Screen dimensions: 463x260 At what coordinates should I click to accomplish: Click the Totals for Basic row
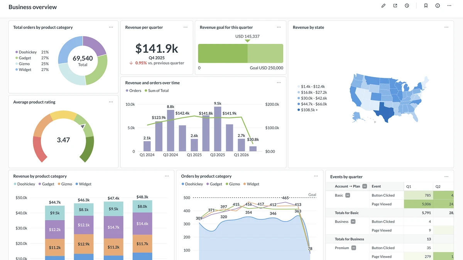coord(390,213)
